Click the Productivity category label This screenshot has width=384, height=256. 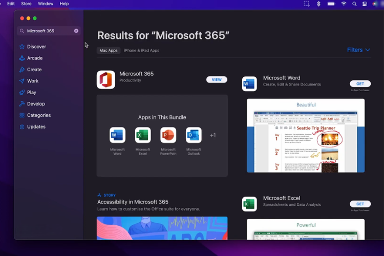click(x=130, y=80)
